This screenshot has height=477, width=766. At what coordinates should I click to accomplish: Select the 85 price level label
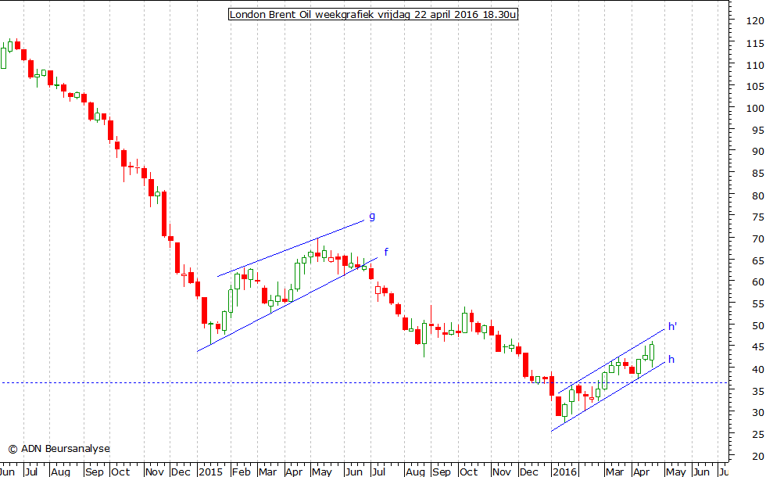[757, 174]
